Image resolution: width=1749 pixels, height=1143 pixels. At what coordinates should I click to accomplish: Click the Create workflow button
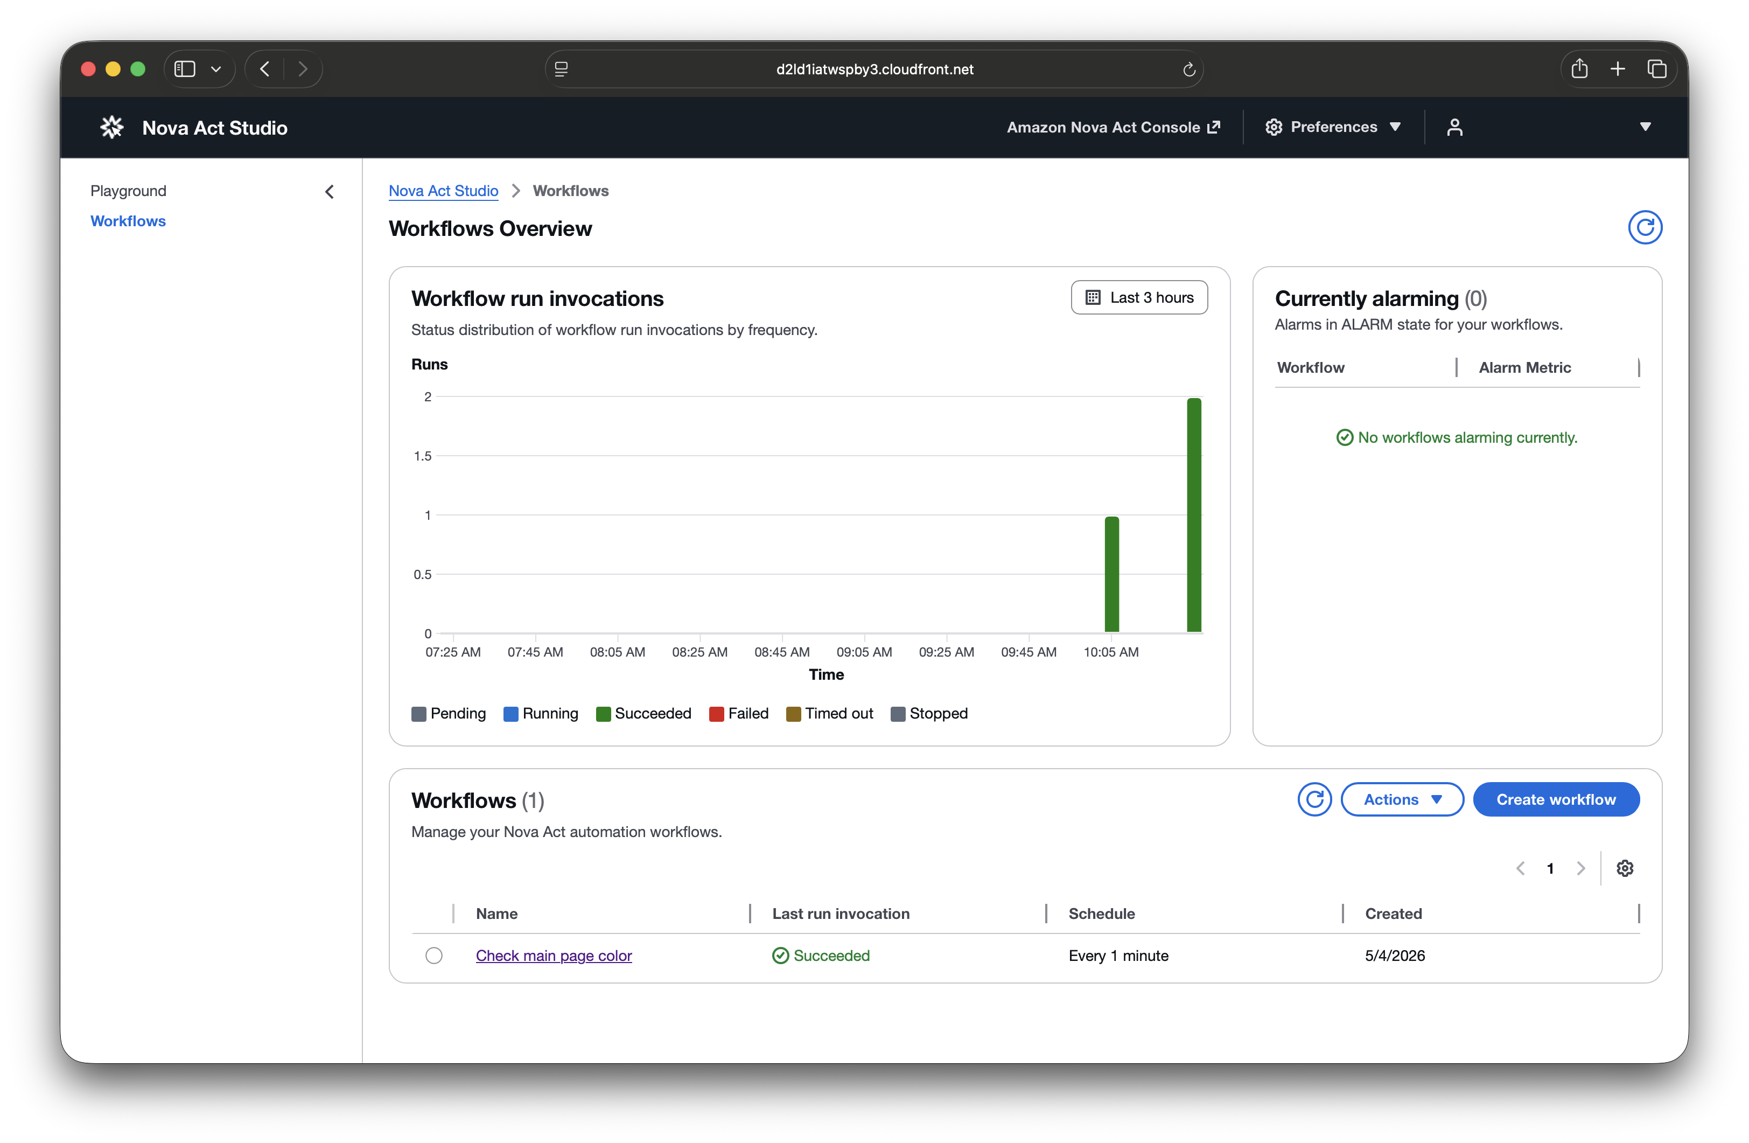[1556, 799]
